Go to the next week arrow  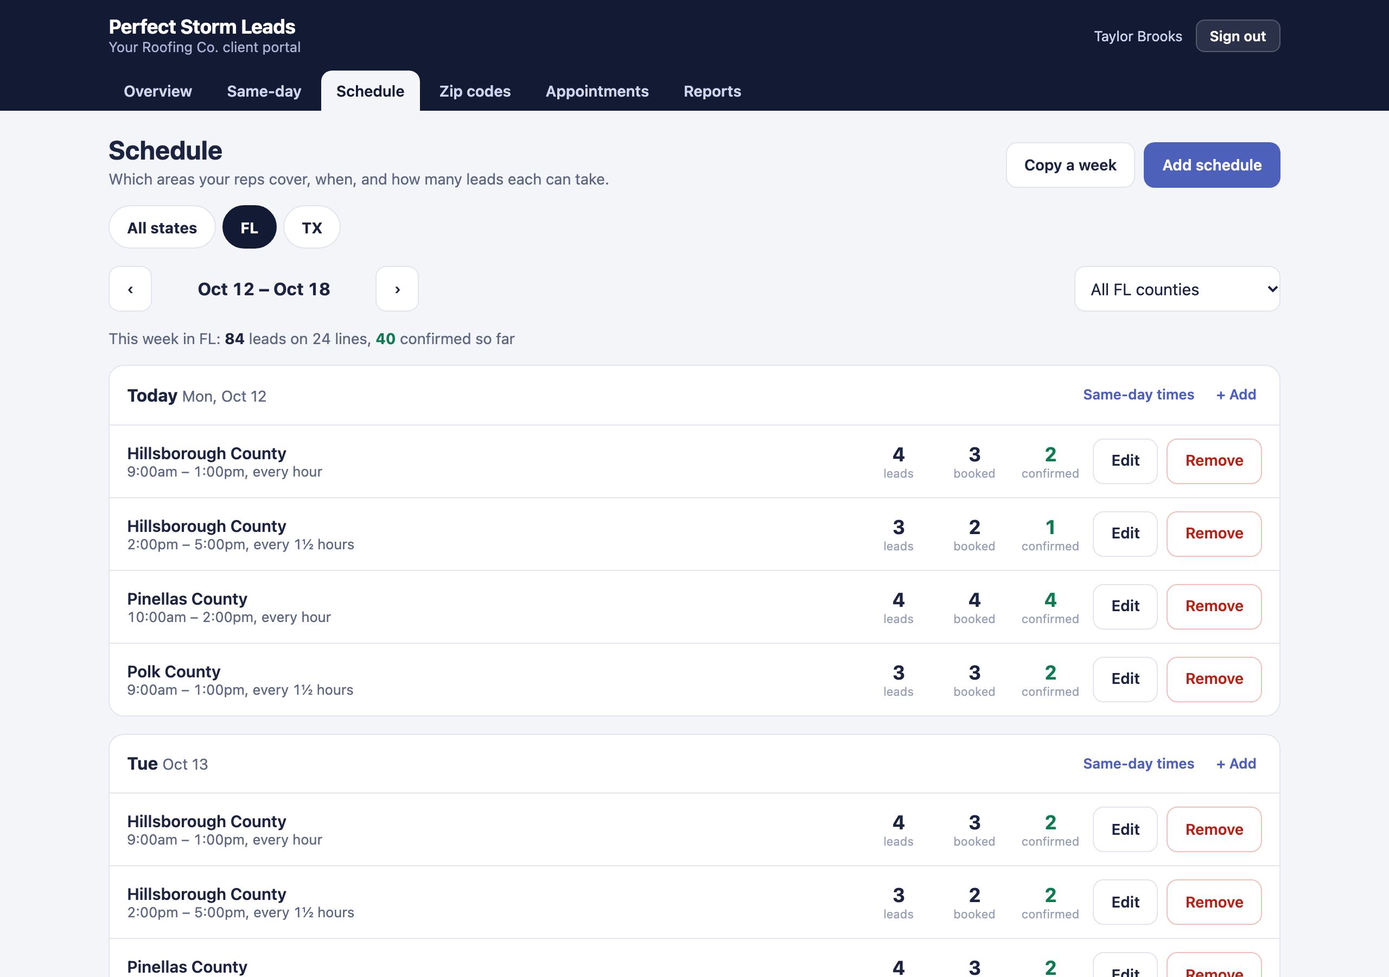[x=397, y=289]
